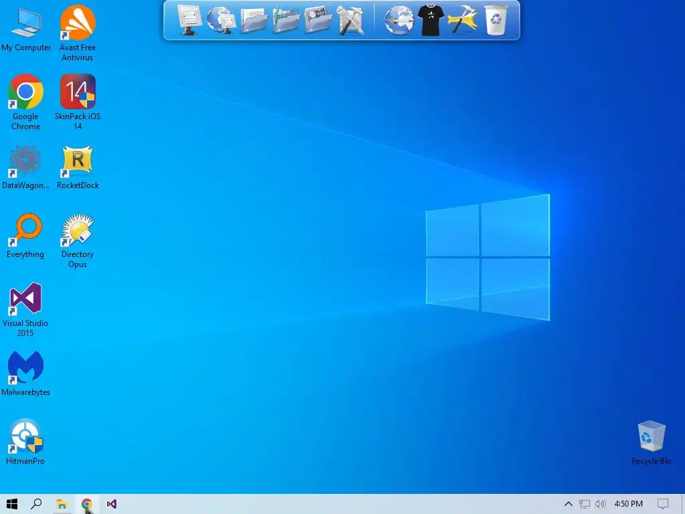Launch Directory Opus shortcut

click(78, 240)
